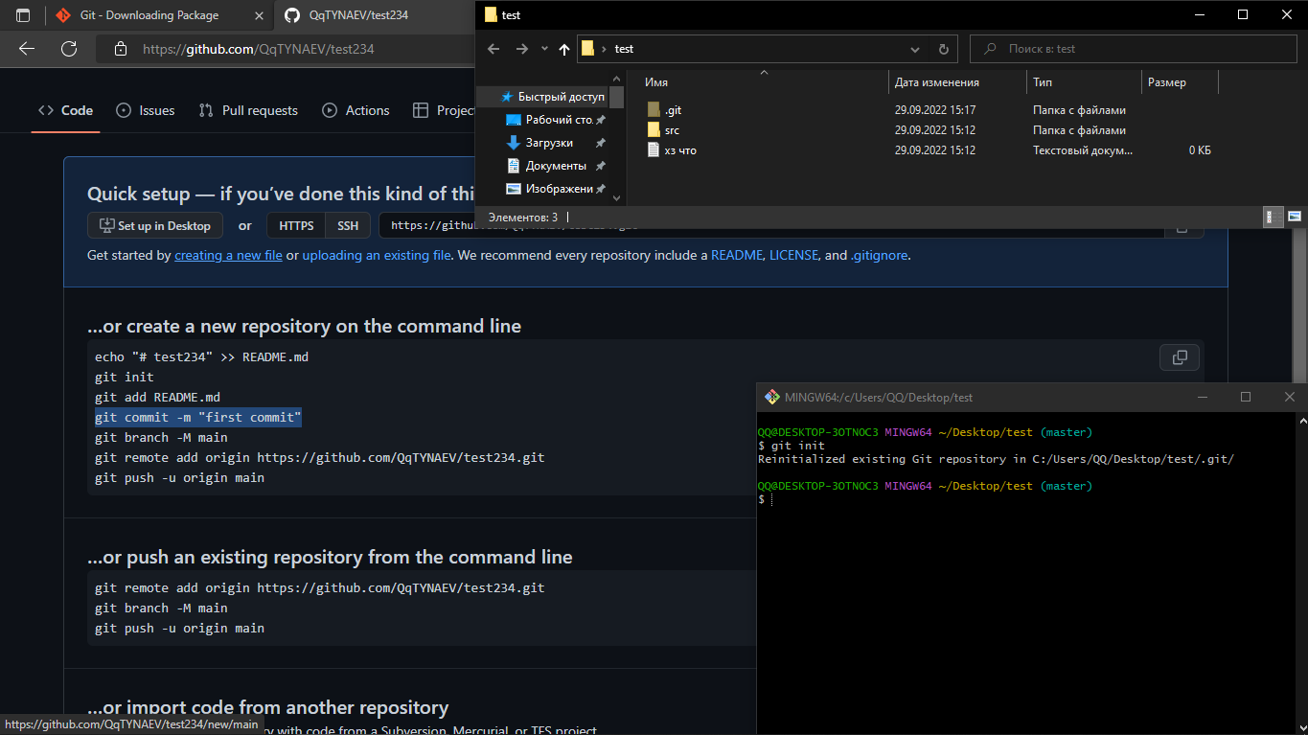
Task: Select SSH clone protocol
Action: (348, 226)
